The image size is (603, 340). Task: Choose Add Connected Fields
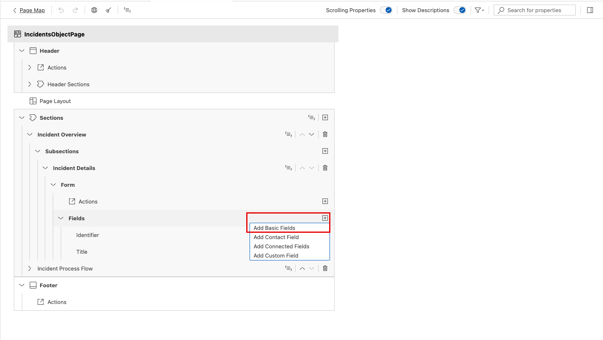290,247
